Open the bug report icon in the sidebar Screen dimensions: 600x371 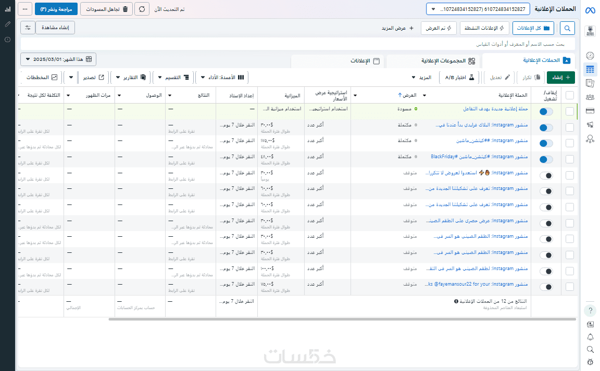click(590, 362)
